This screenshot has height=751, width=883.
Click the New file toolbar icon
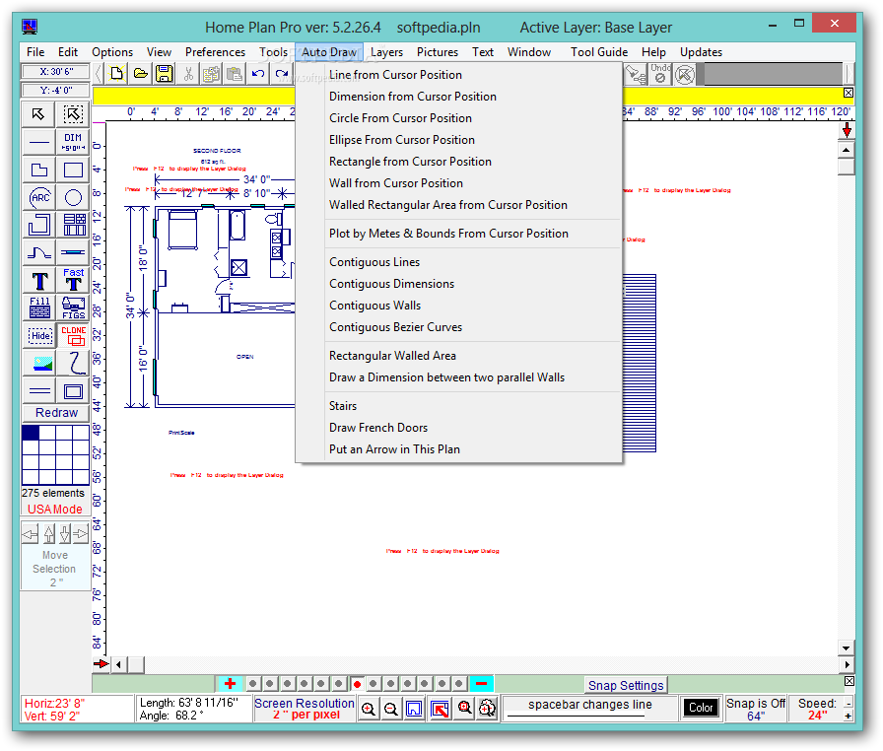[116, 74]
